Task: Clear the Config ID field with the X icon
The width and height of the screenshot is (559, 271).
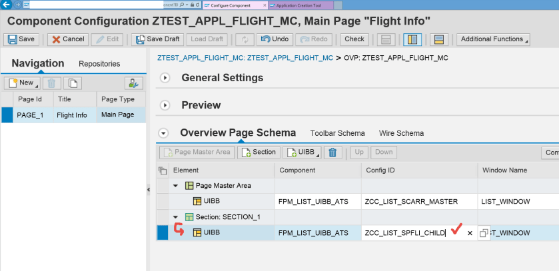Action: pyautogui.click(x=470, y=233)
